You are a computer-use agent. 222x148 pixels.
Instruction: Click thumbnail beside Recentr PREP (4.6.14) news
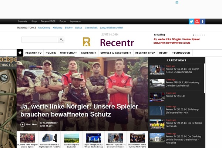point(157,84)
